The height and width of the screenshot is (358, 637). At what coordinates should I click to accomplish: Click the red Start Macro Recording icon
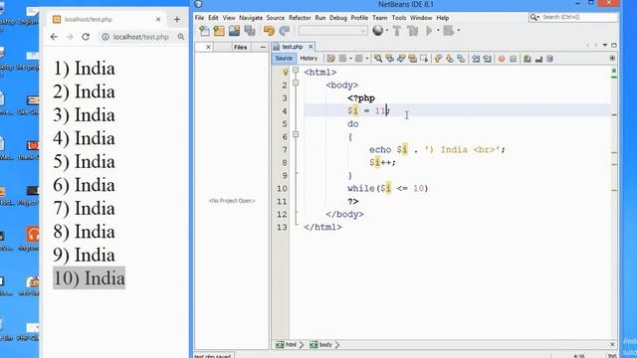point(502,59)
